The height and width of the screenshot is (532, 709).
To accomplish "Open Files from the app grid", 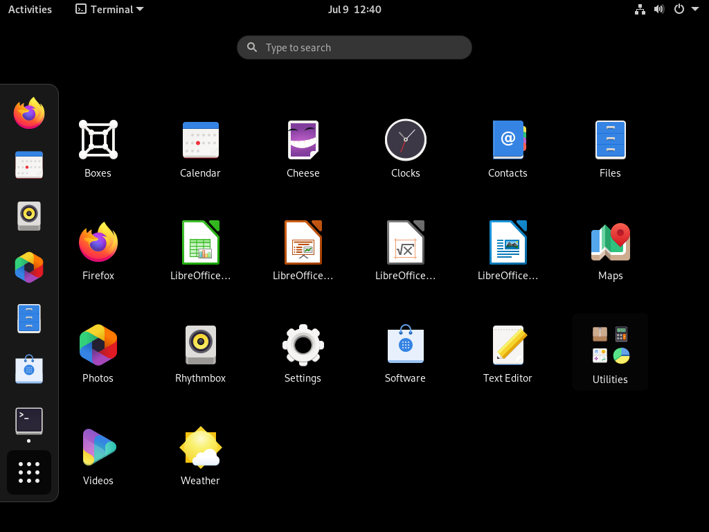I will click(x=611, y=140).
